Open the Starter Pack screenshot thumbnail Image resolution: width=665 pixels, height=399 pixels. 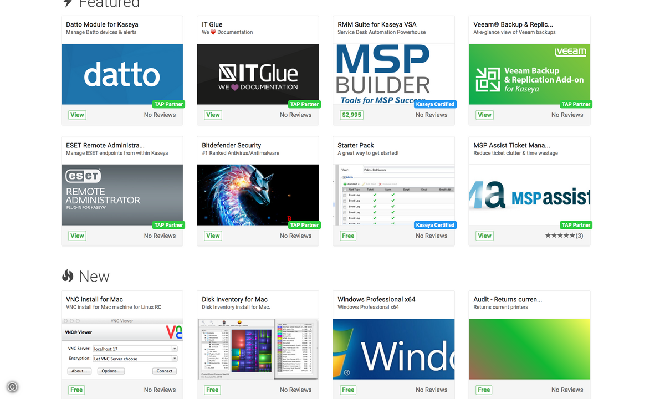tap(393, 195)
